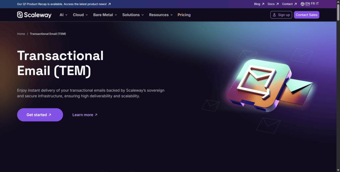
Task: Click the Home breadcrumb link
Action: coord(21,34)
